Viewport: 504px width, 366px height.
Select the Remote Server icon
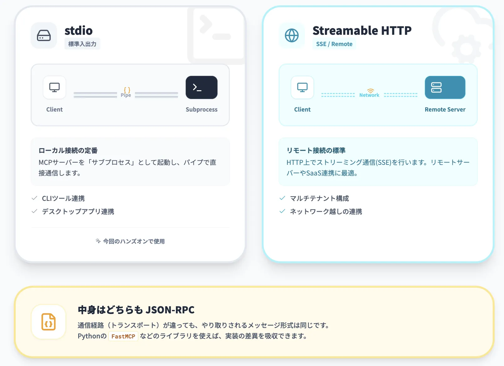(x=445, y=87)
